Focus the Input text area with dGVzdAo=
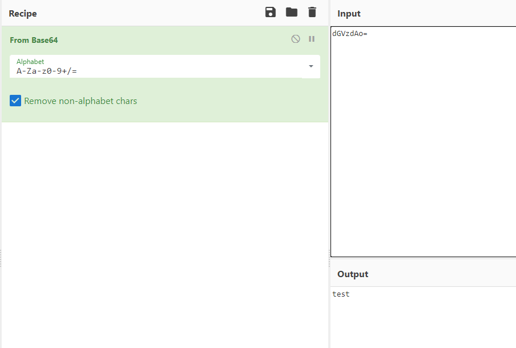This screenshot has width=516, height=348. (423, 142)
